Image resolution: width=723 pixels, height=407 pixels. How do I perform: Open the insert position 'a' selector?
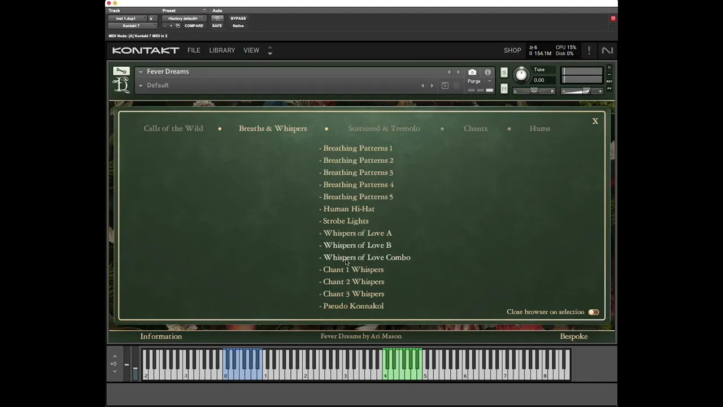pyautogui.click(x=153, y=19)
